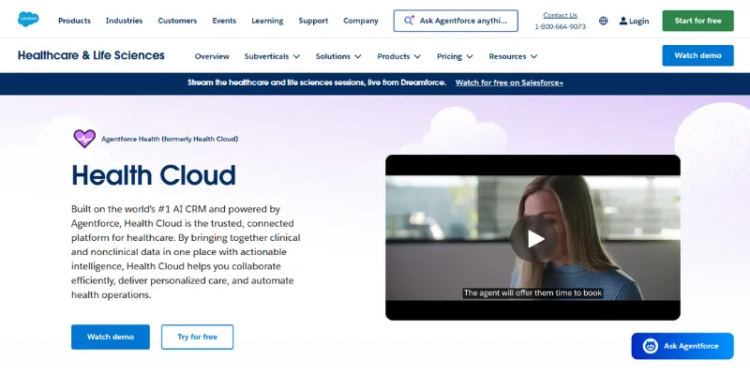Screen dimensions: 750x375
Task: Click the Try for free button
Action: (x=197, y=337)
